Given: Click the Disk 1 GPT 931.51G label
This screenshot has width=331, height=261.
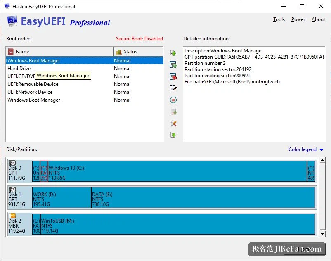Looking at the screenshot, I should pos(17,199).
